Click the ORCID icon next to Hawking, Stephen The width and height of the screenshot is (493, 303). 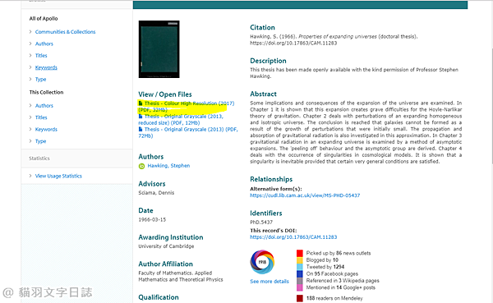142,166
